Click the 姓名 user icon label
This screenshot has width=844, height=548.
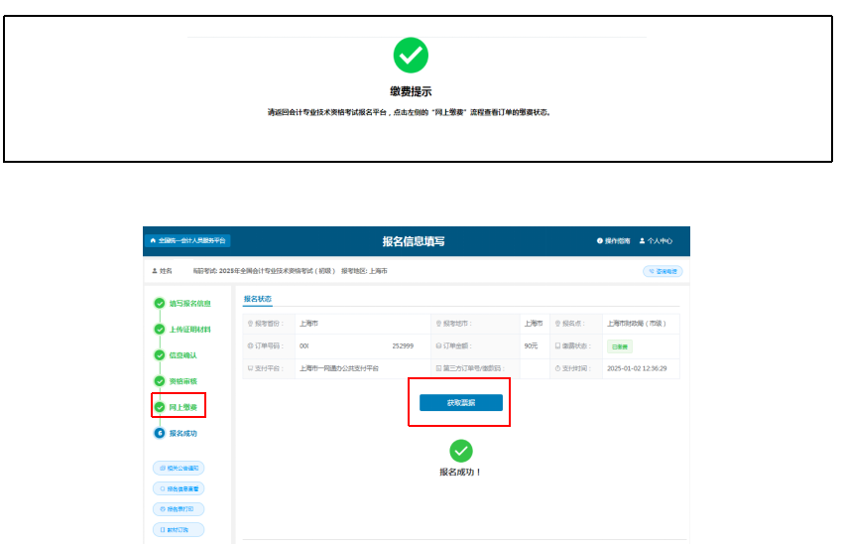[161, 271]
